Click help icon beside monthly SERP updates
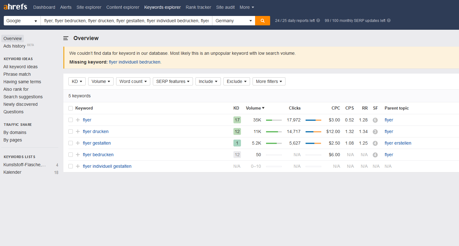459x246 pixels. pyautogui.click(x=389, y=21)
